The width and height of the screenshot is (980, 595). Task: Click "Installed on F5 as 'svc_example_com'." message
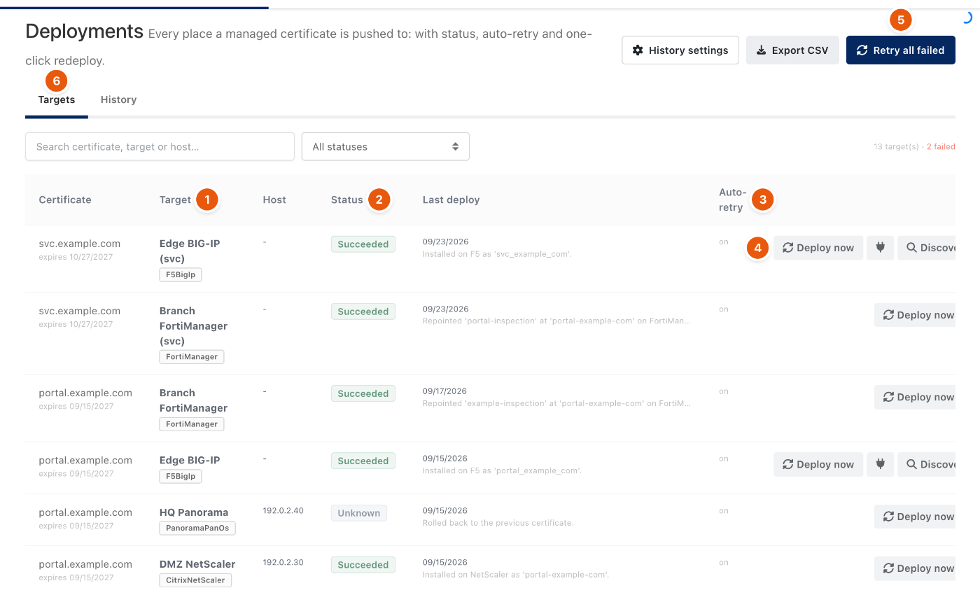pos(497,254)
